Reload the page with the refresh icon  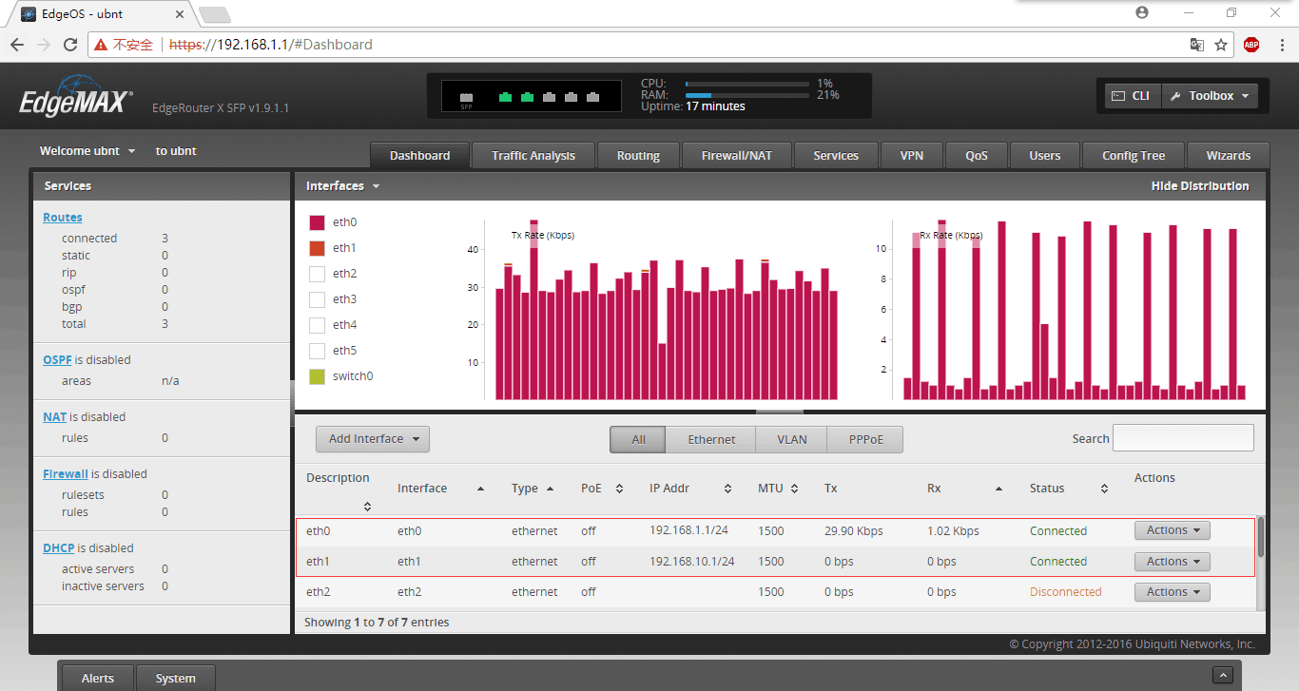(70, 45)
